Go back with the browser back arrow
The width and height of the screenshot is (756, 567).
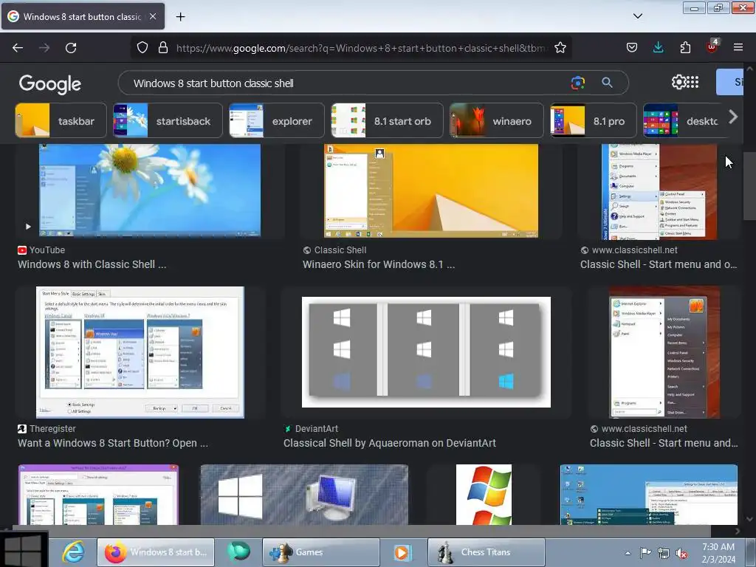point(18,48)
